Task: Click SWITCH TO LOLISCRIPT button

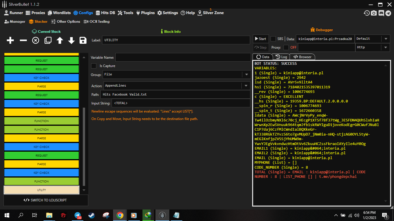Action: point(46,200)
